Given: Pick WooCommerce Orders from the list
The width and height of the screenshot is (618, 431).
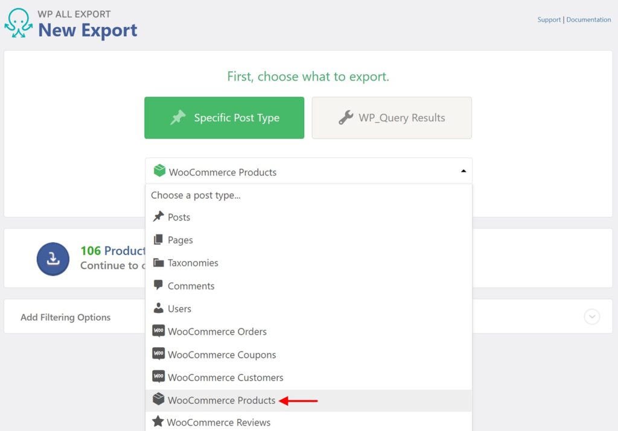Looking at the screenshot, I should (x=308, y=332).
